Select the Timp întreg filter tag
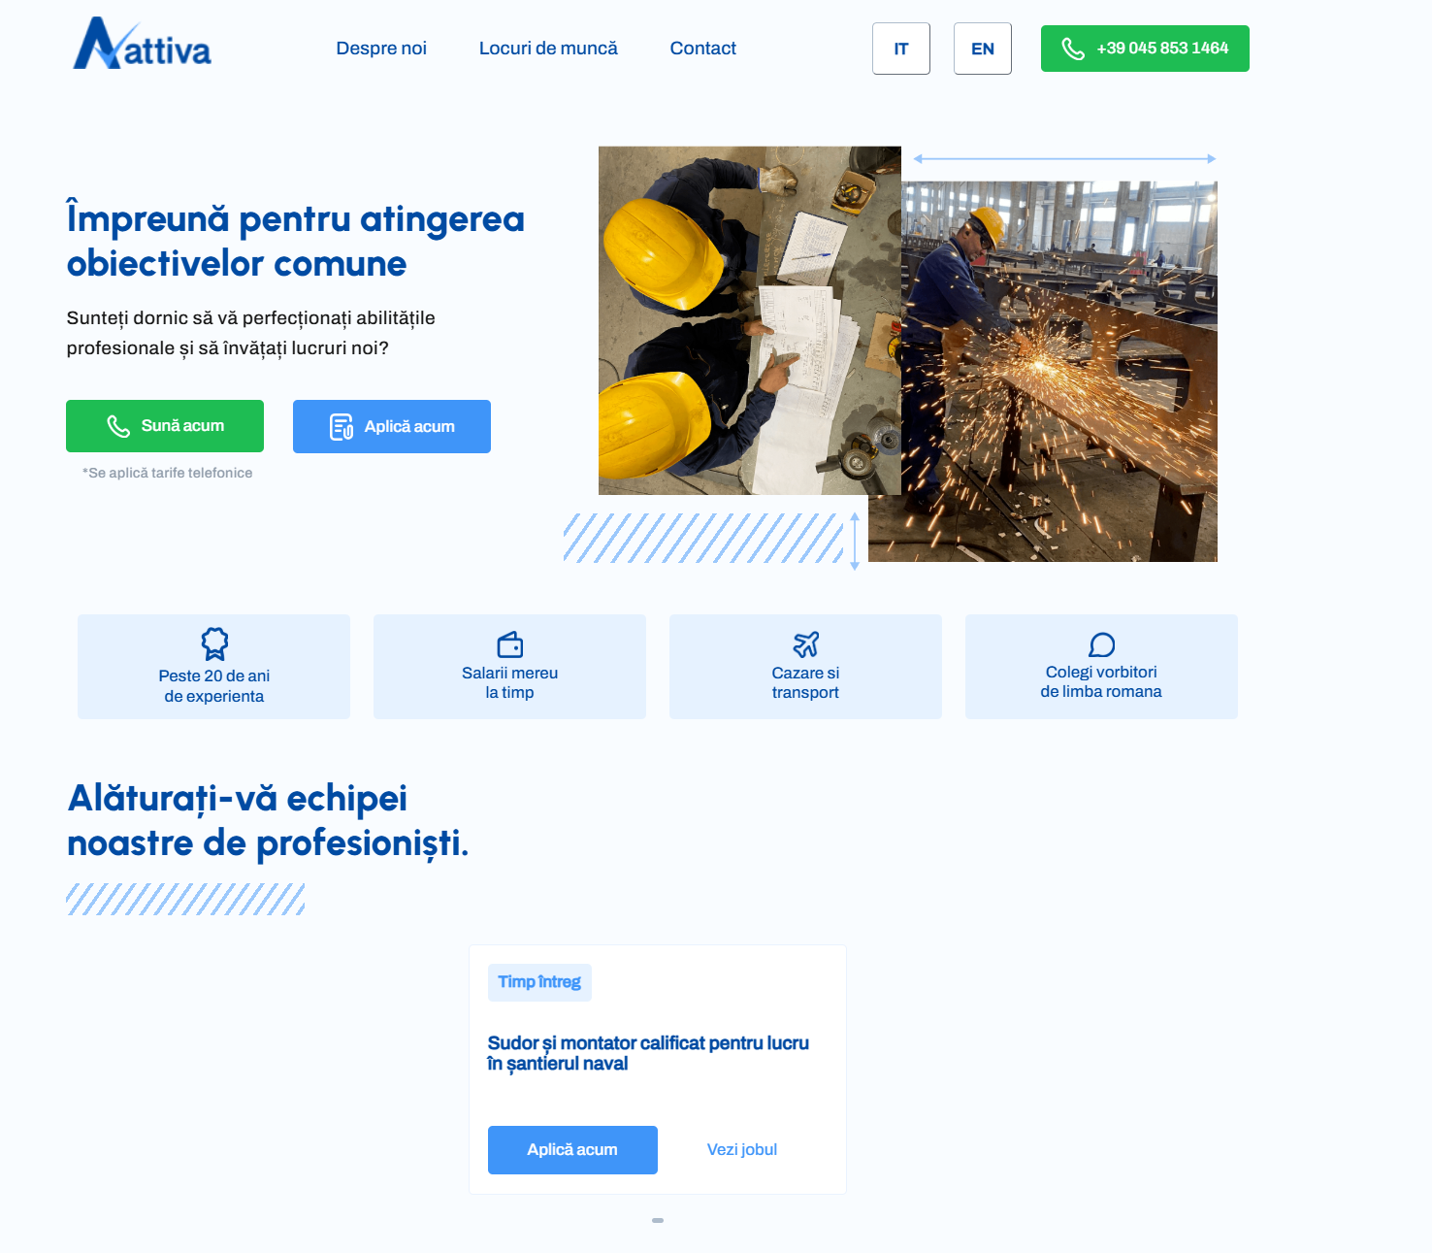The height and width of the screenshot is (1253, 1432). (x=539, y=982)
